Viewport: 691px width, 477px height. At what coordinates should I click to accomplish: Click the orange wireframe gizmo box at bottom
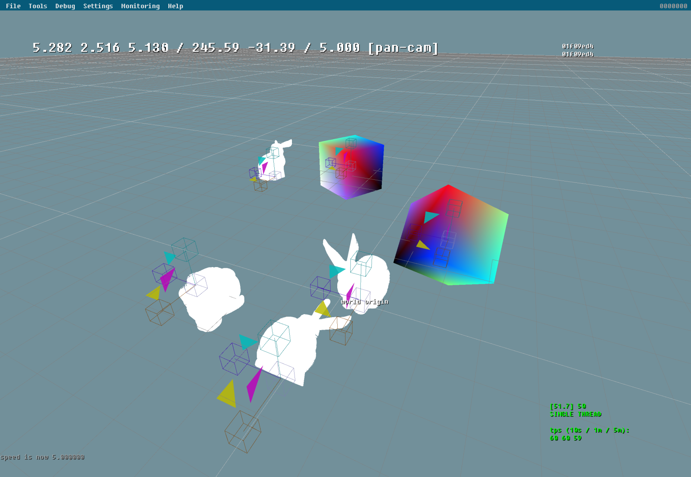pyautogui.click(x=243, y=432)
